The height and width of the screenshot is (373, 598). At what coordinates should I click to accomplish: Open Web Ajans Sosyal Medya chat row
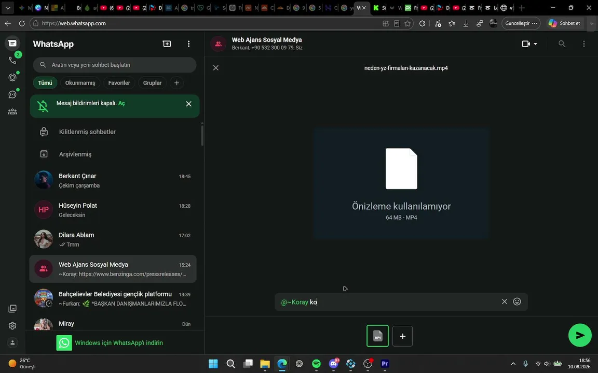[113, 269]
